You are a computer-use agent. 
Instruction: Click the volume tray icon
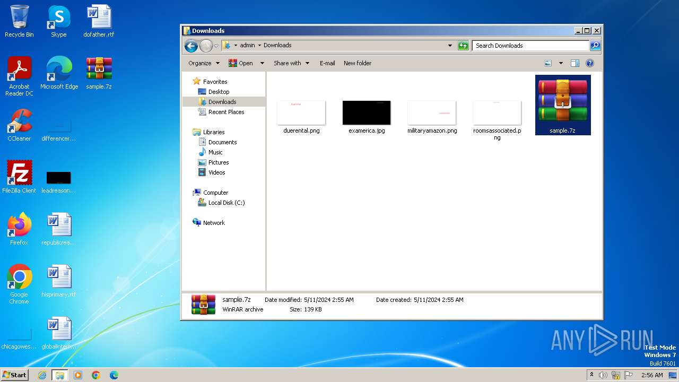click(603, 375)
